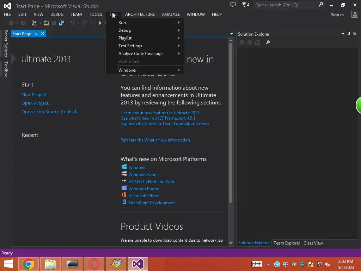Click the Solution Explorer Home icon
361x271 pixels.
click(x=257, y=42)
